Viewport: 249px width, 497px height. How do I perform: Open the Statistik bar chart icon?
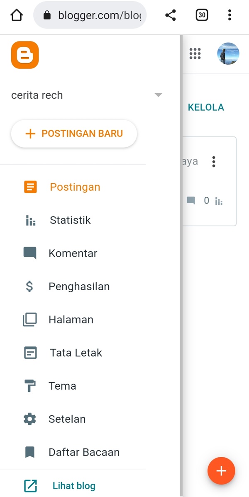[x=30, y=221]
